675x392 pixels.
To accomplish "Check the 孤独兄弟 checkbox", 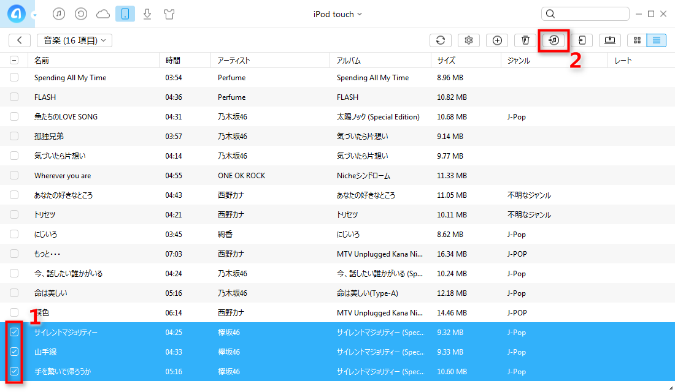I will [14, 136].
